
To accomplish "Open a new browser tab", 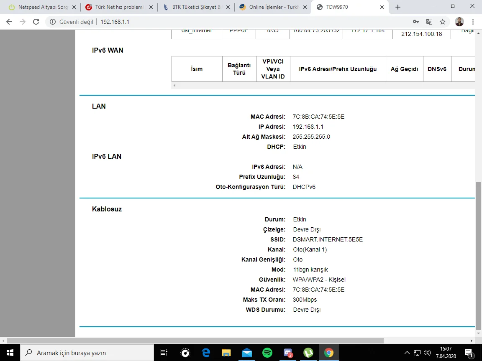I will coord(398,7).
